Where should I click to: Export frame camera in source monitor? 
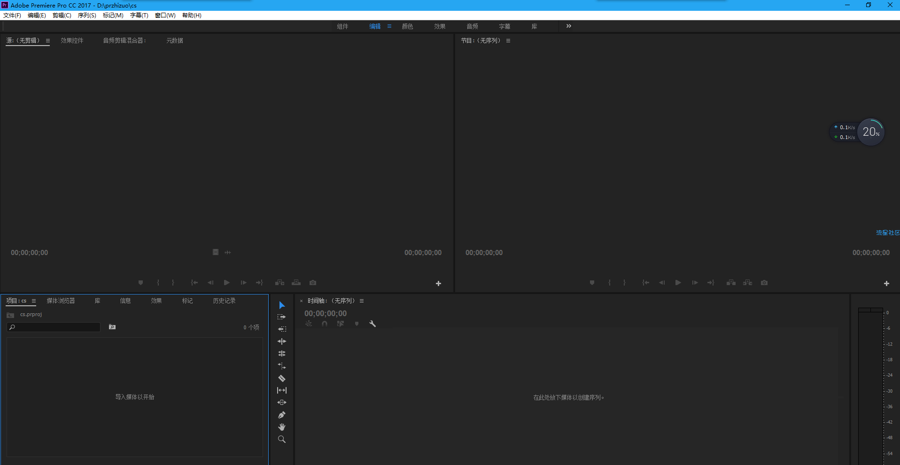[313, 283]
